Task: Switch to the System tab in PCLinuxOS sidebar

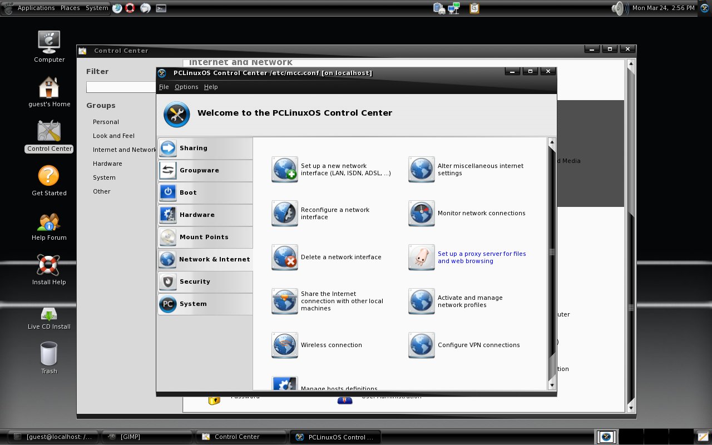Action: tap(205, 304)
